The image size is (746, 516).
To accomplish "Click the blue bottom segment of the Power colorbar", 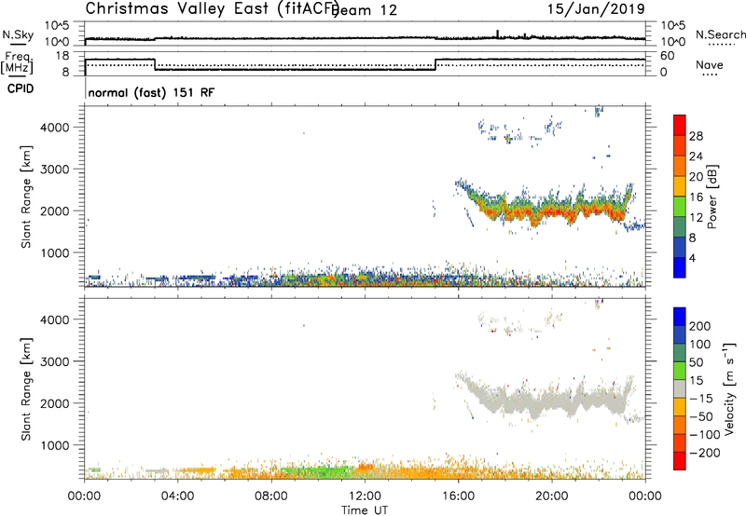I will (x=680, y=267).
